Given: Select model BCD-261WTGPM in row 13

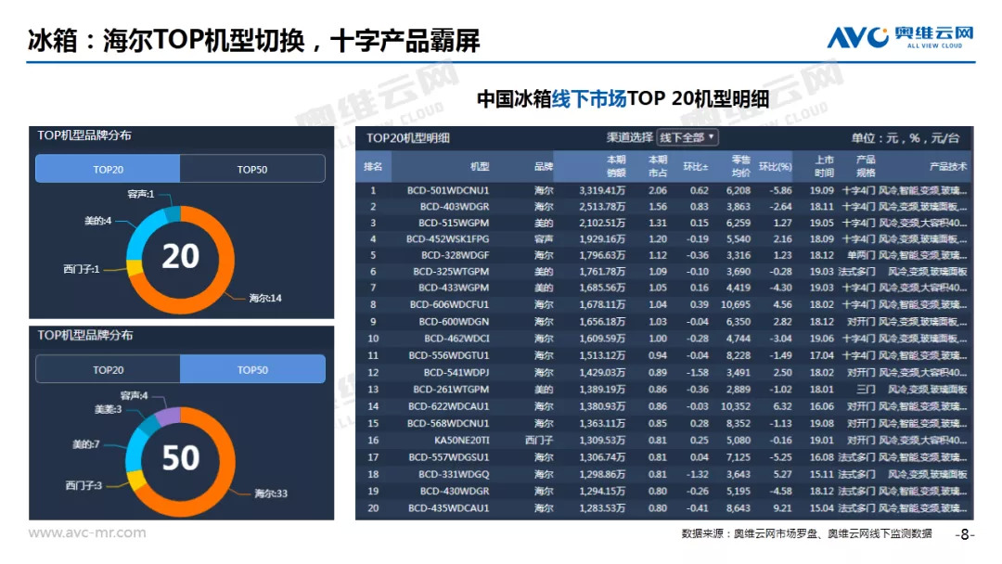Looking at the screenshot, I should pyautogui.click(x=451, y=389).
